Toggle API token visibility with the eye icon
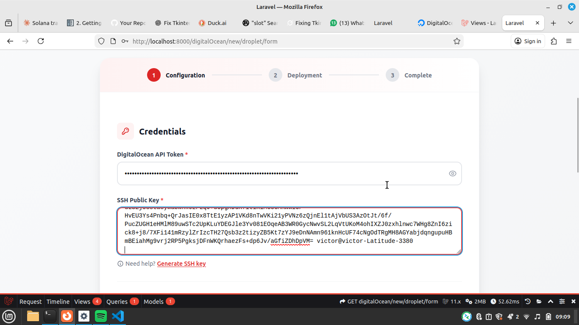The image size is (579, 325). pyautogui.click(x=452, y=173)
